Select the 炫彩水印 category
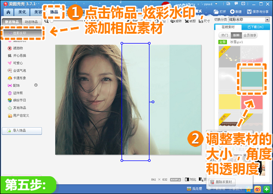Screen dimensions: 273x194 point(22,33)
